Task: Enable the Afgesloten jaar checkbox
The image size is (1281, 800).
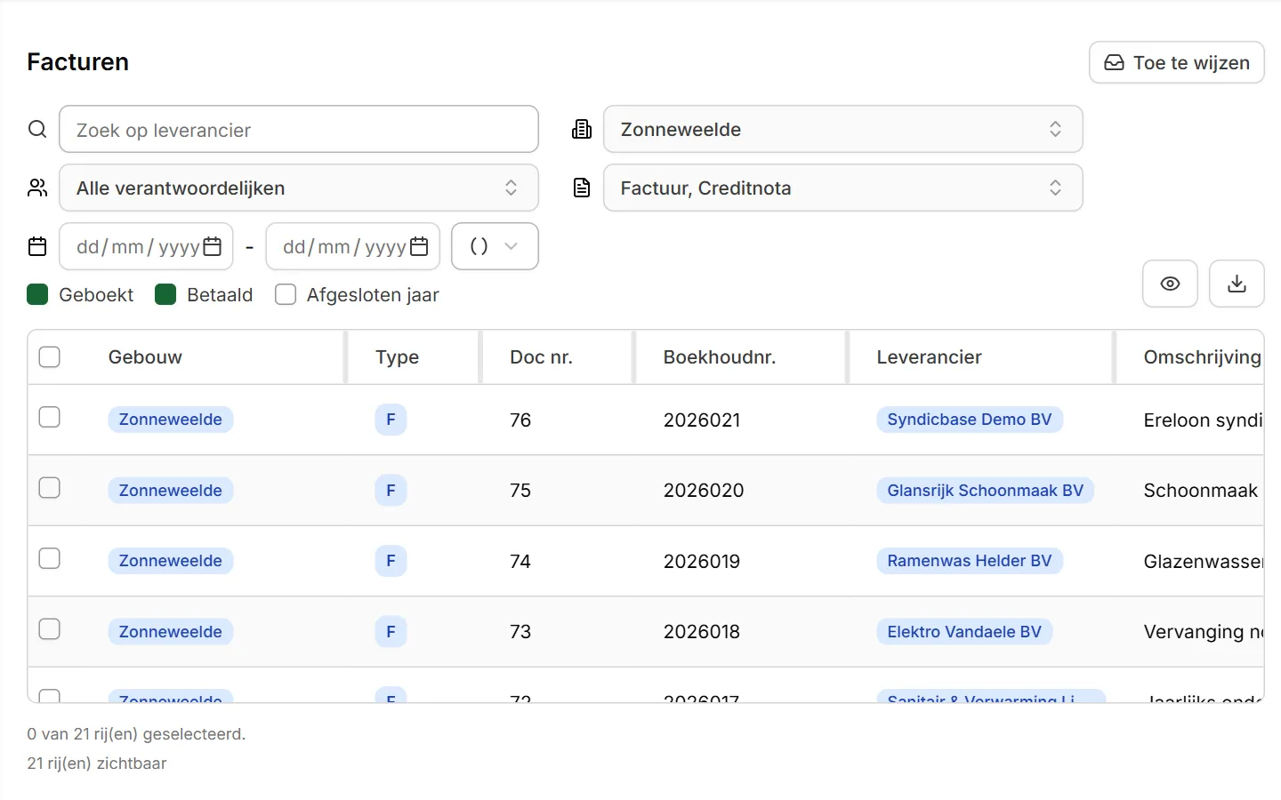Action: (286, 294)
